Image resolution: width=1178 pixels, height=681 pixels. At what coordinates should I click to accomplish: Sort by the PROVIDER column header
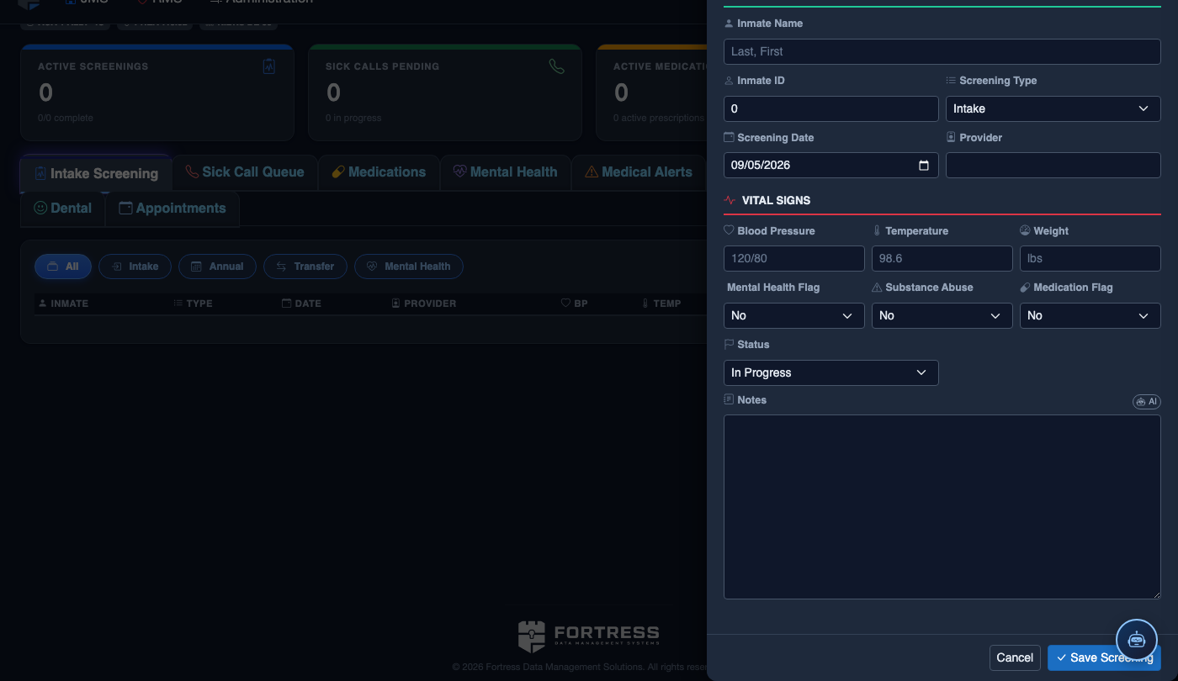(425, 304)
